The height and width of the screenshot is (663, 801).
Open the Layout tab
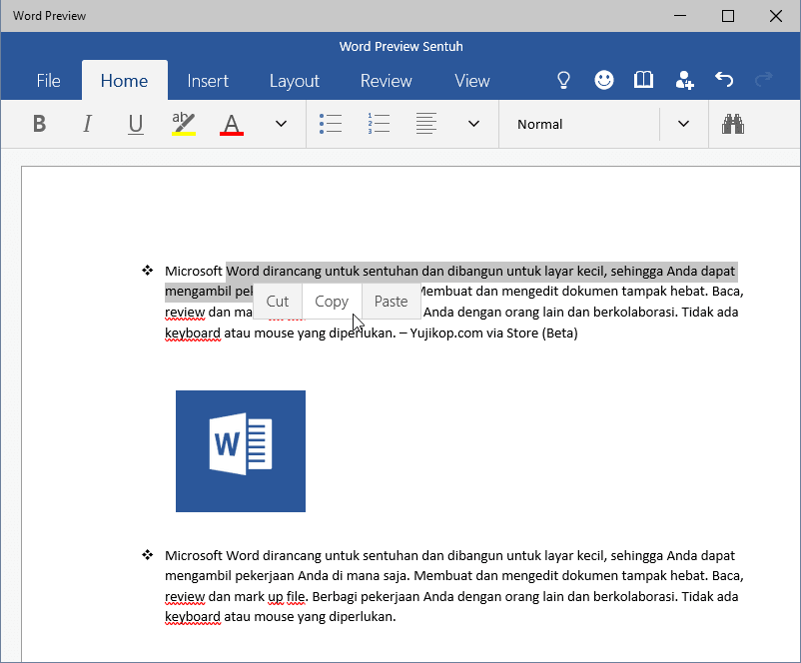point(295,81)
